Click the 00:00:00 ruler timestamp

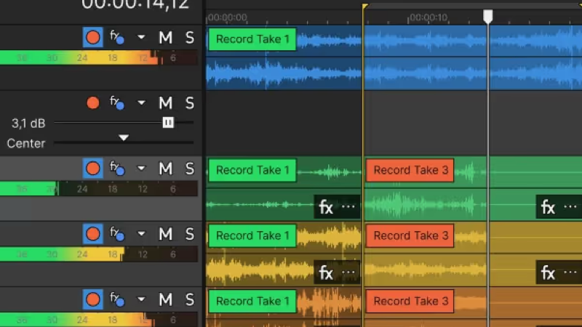pos(228,17)
